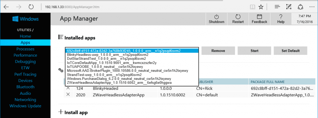318x118 pixels.
Task: Click the Install app heading
Action: pos(76,112)
